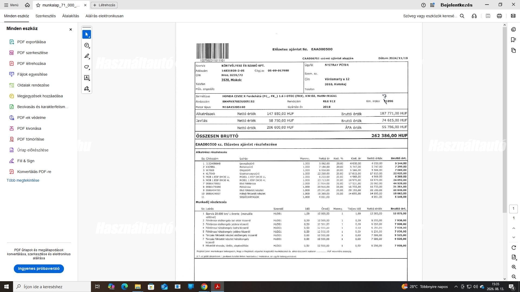Select the munkalap_71_000 document tab

click(x=61, y=5)
